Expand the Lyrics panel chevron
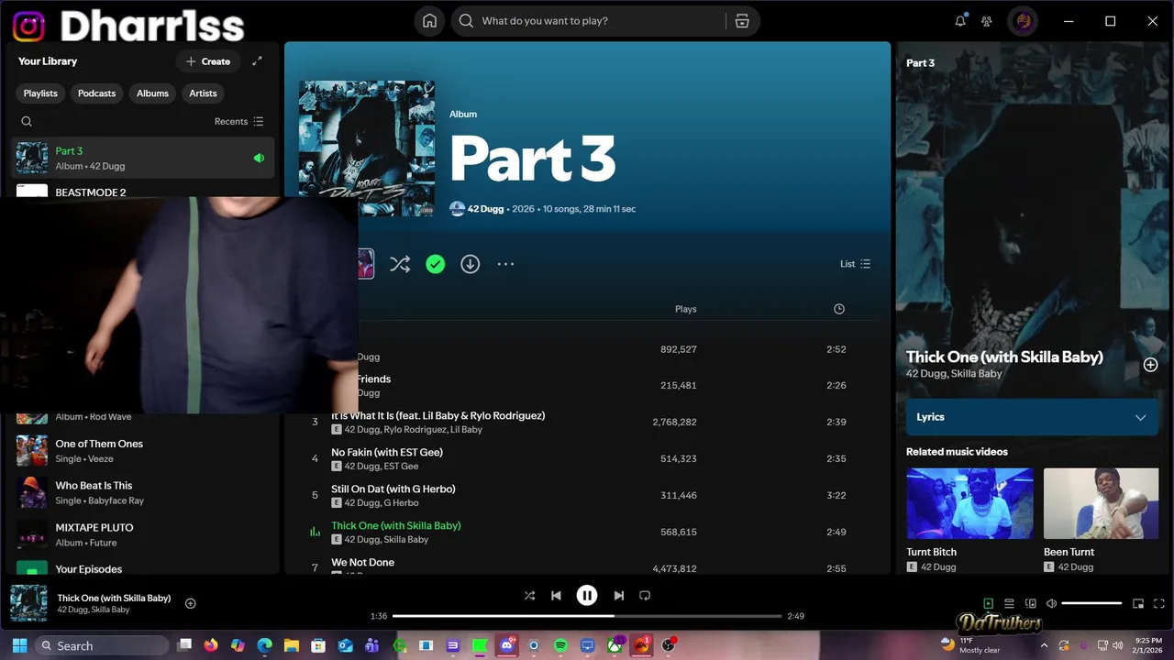This screenshot has height=660, width=1174. click(1140, 417)
